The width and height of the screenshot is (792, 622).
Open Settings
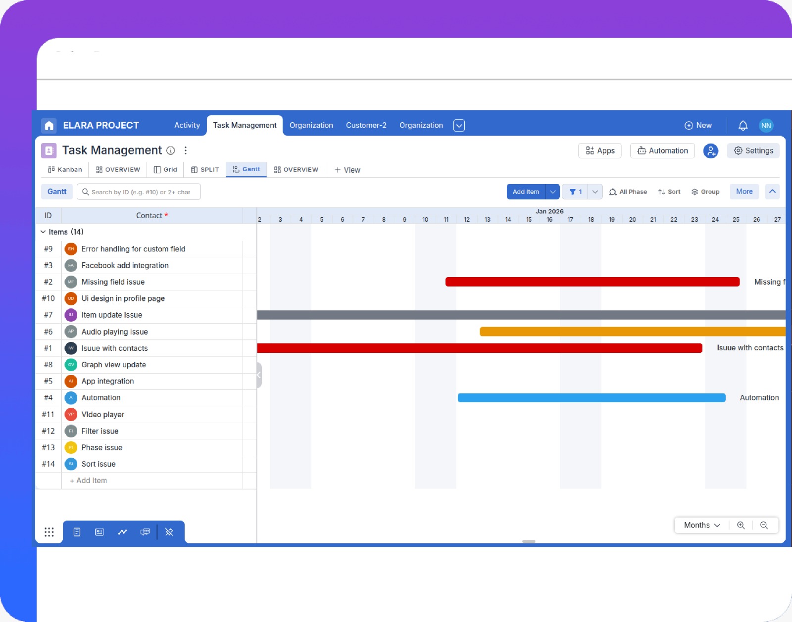click(753, 150)
